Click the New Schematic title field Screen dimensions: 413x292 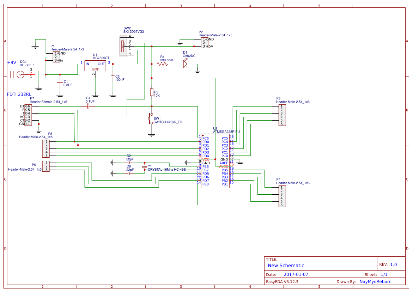(x=286, y=266)
